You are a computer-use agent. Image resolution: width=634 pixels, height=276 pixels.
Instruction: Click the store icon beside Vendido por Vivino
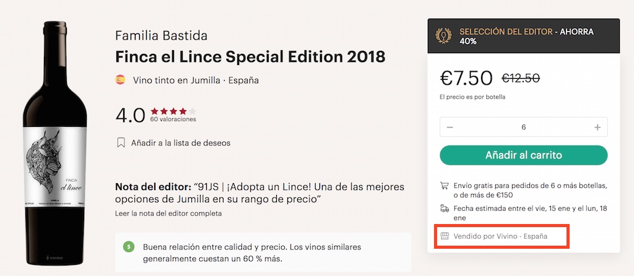[x=444, y=236]
